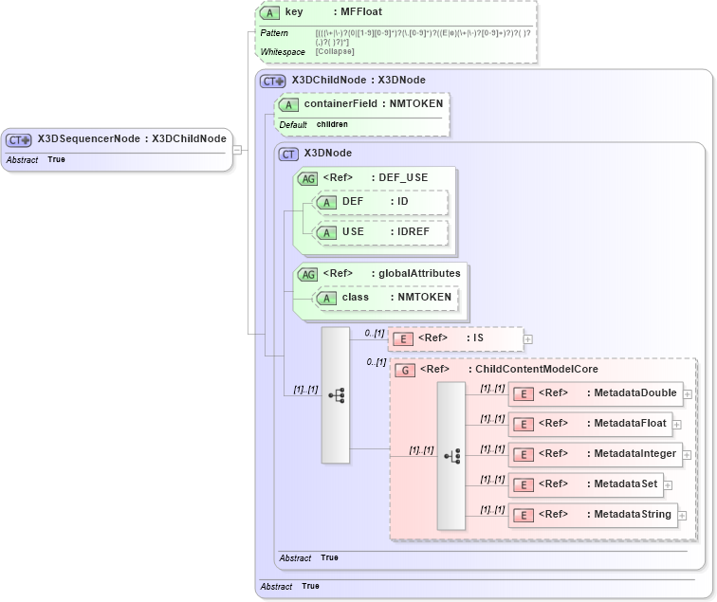Click the E icon of MetadataString
Screen dimensions: 717x602
click(x=524, y=515)
